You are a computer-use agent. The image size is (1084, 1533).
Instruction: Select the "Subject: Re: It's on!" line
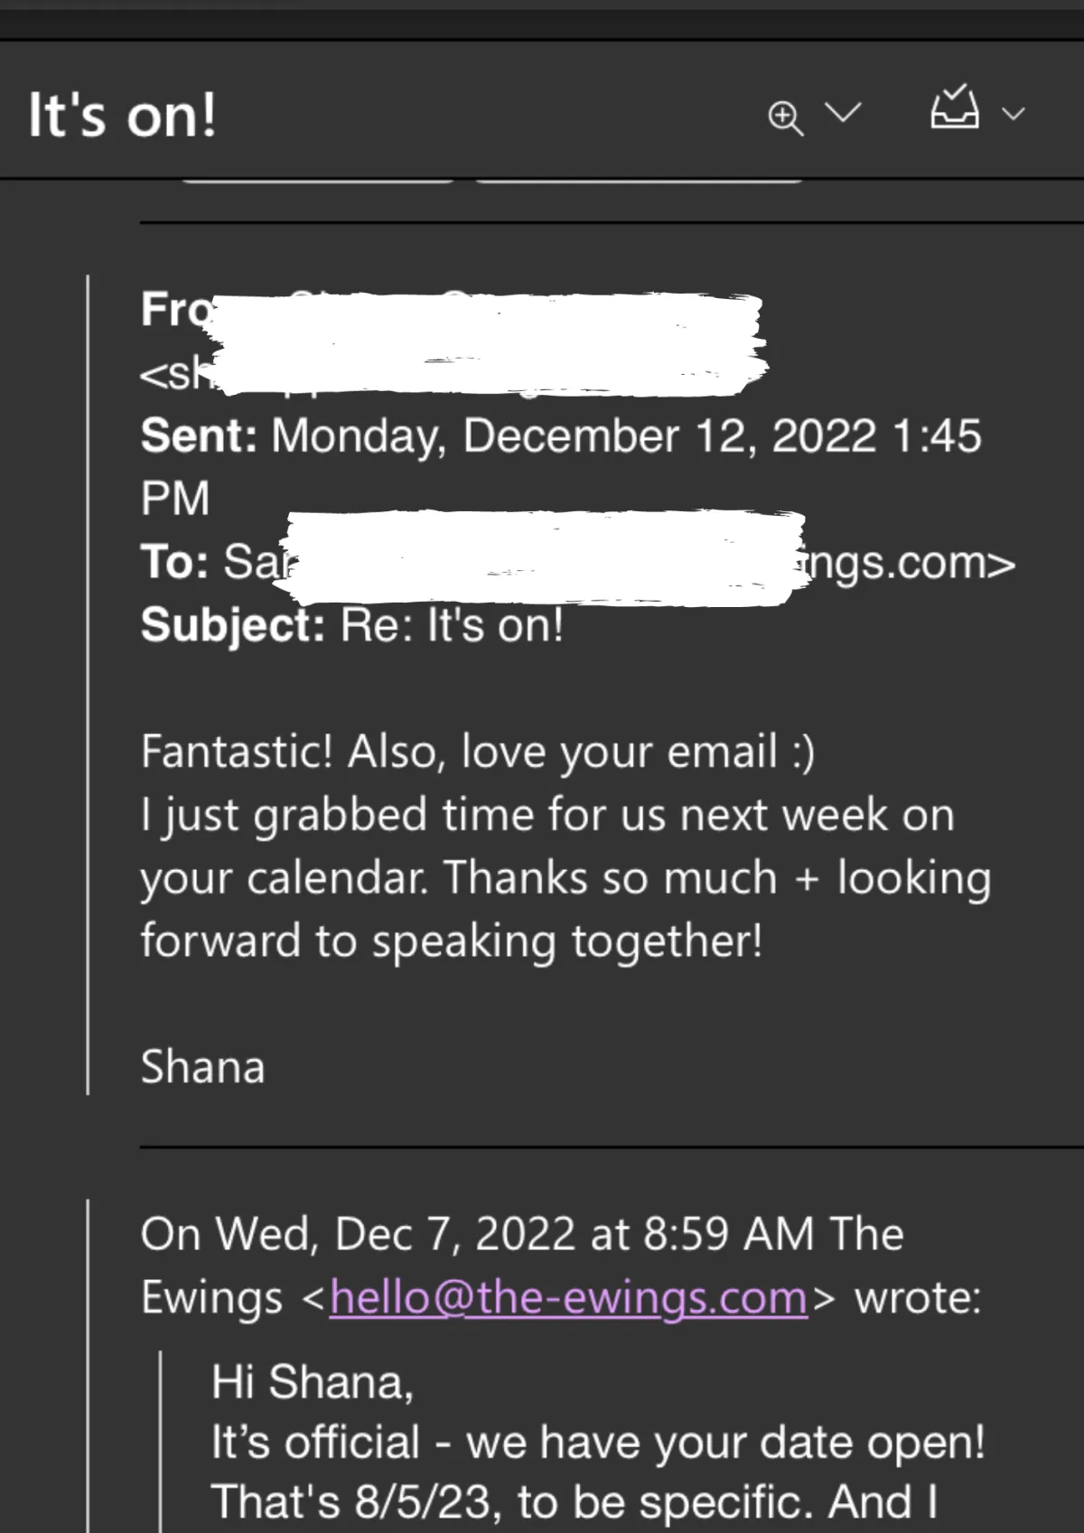(352, 624)
